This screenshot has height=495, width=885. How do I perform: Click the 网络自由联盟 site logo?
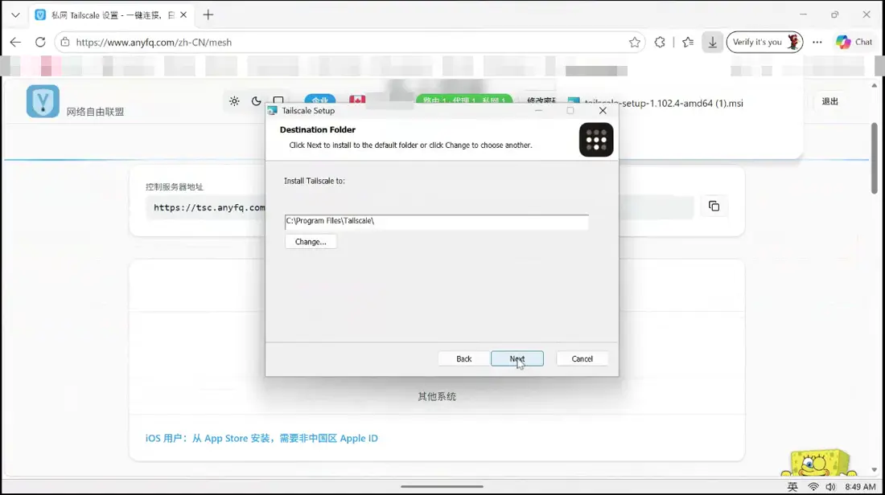click(43, 101)
